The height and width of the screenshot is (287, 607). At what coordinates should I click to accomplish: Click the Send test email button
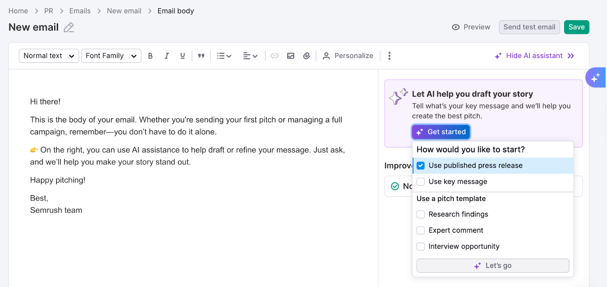pyautogui.click(x=529, y=27)
